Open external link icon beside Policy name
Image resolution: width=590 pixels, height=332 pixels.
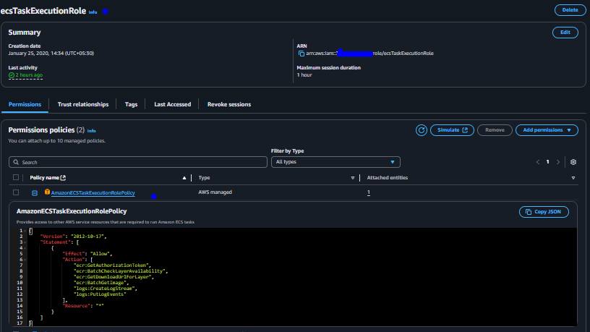(63, 178)
